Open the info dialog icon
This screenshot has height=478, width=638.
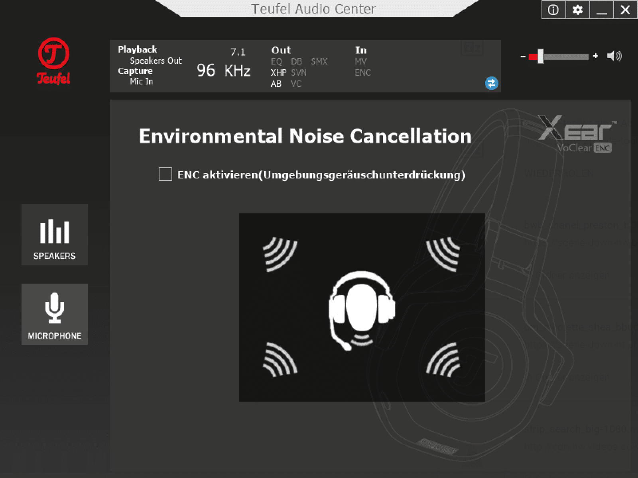pos(553,10)
